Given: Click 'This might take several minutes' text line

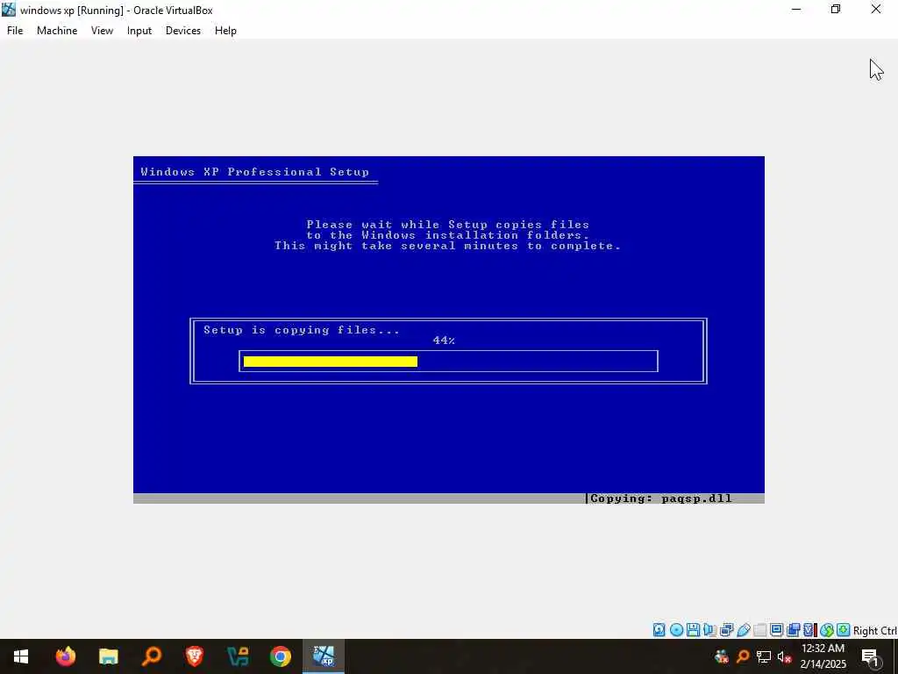Looking at the screenshot, I should [x=447, y=246].
